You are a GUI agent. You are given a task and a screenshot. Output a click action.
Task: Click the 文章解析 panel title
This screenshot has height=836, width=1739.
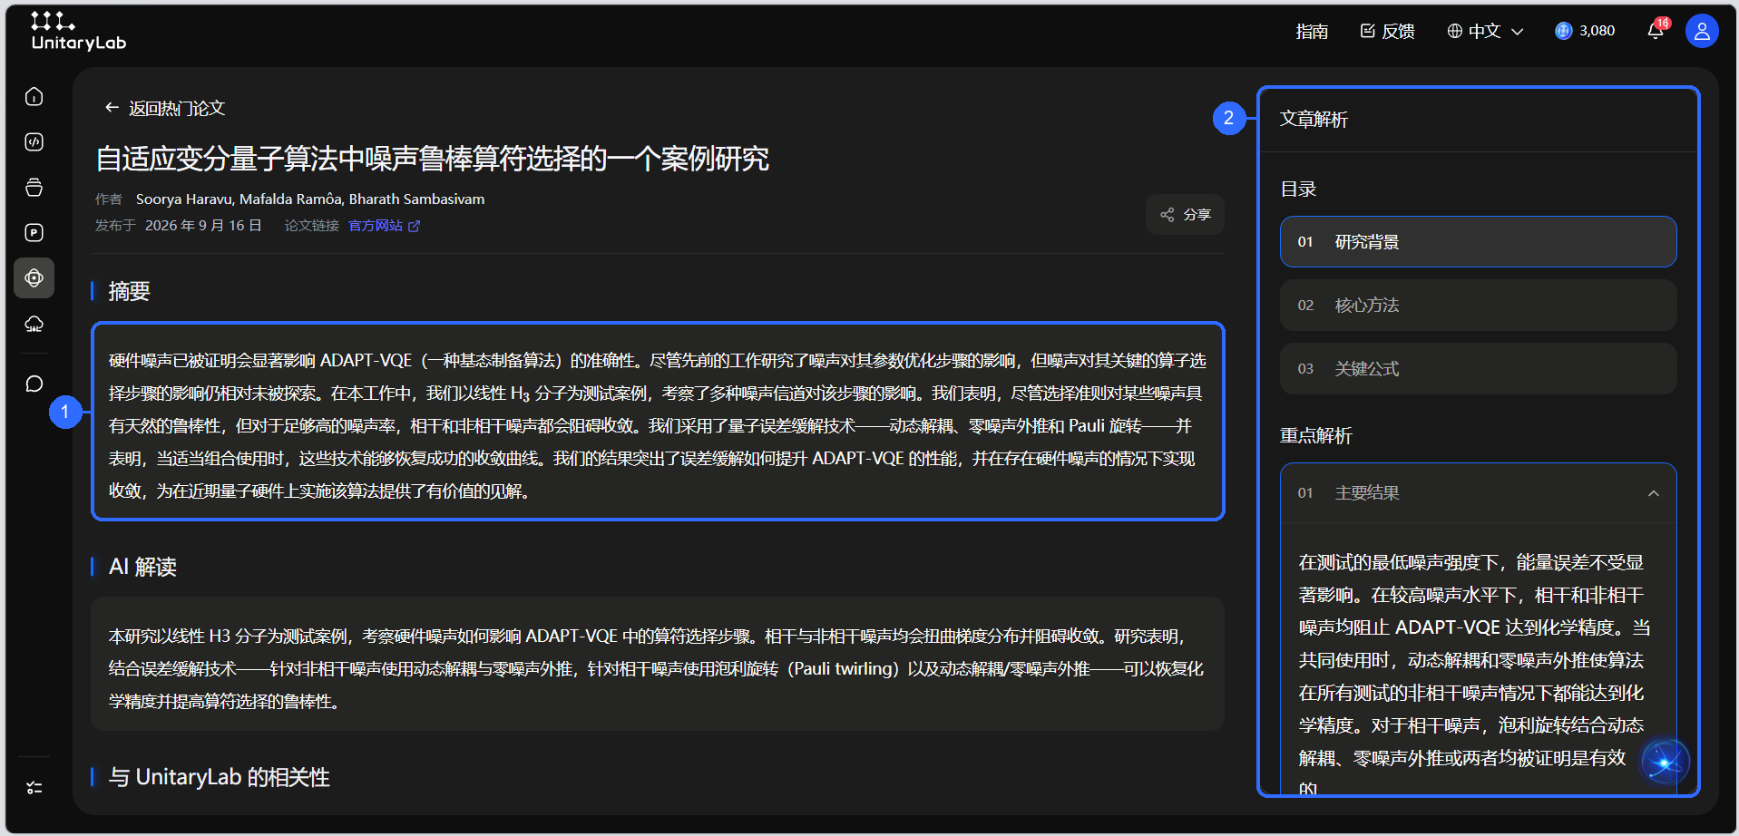tap(1314, 119)
